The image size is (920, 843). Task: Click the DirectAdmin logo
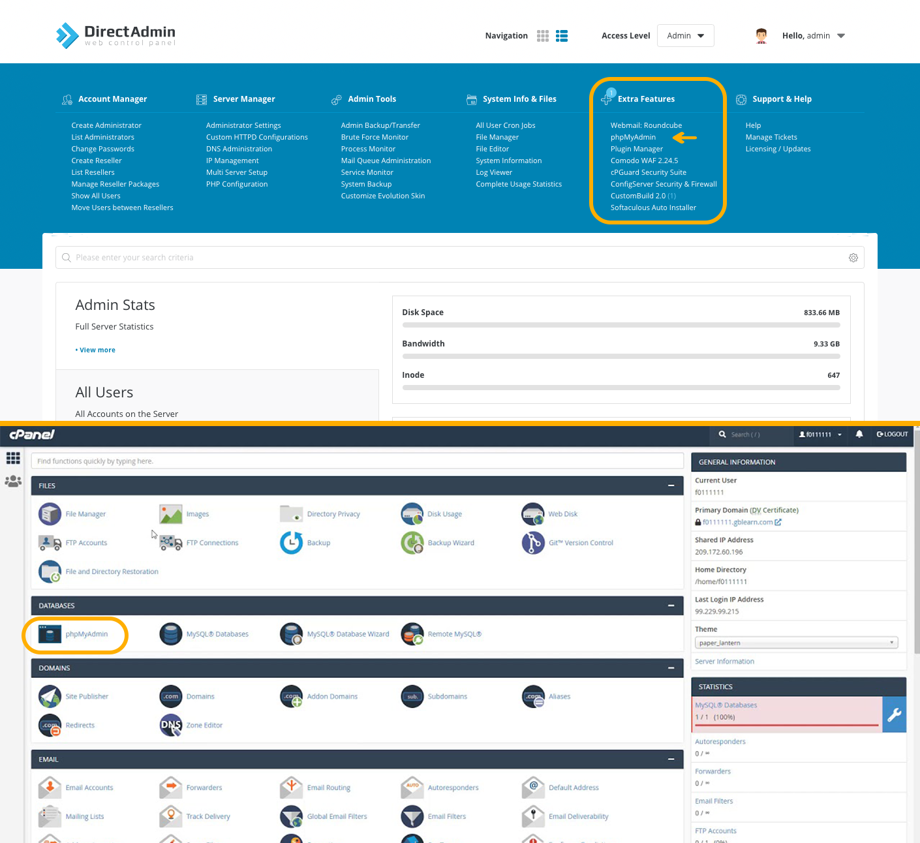tap(115, 35)
